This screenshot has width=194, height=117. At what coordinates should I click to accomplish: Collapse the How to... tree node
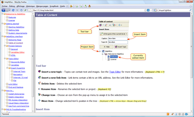click(2, 90)
